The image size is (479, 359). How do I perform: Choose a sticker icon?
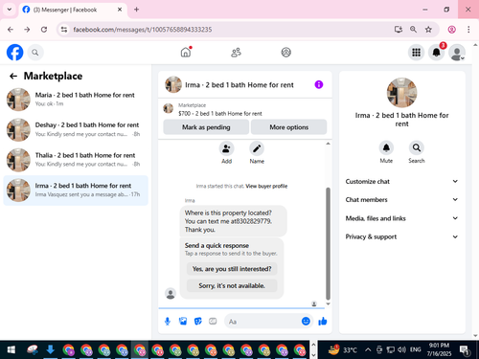[x=198, y=321]
